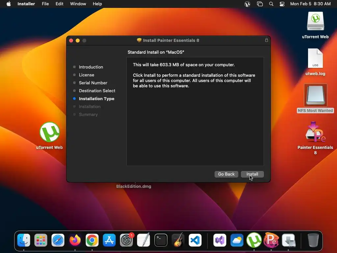Click the package icon beside installer title

139,40
